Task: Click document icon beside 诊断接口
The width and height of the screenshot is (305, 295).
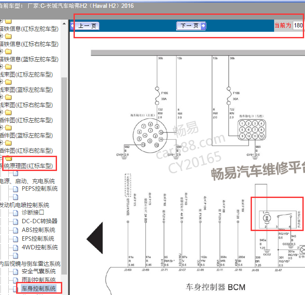Action: click(x=16, y=213)
